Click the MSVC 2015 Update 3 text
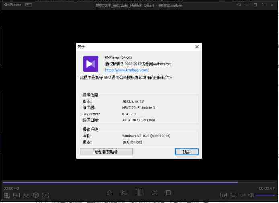Screen dimensions: 279x203 [x=138, y=108]
